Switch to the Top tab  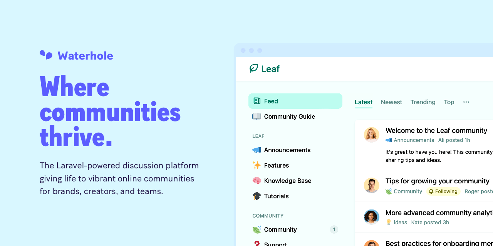(449, 102)
